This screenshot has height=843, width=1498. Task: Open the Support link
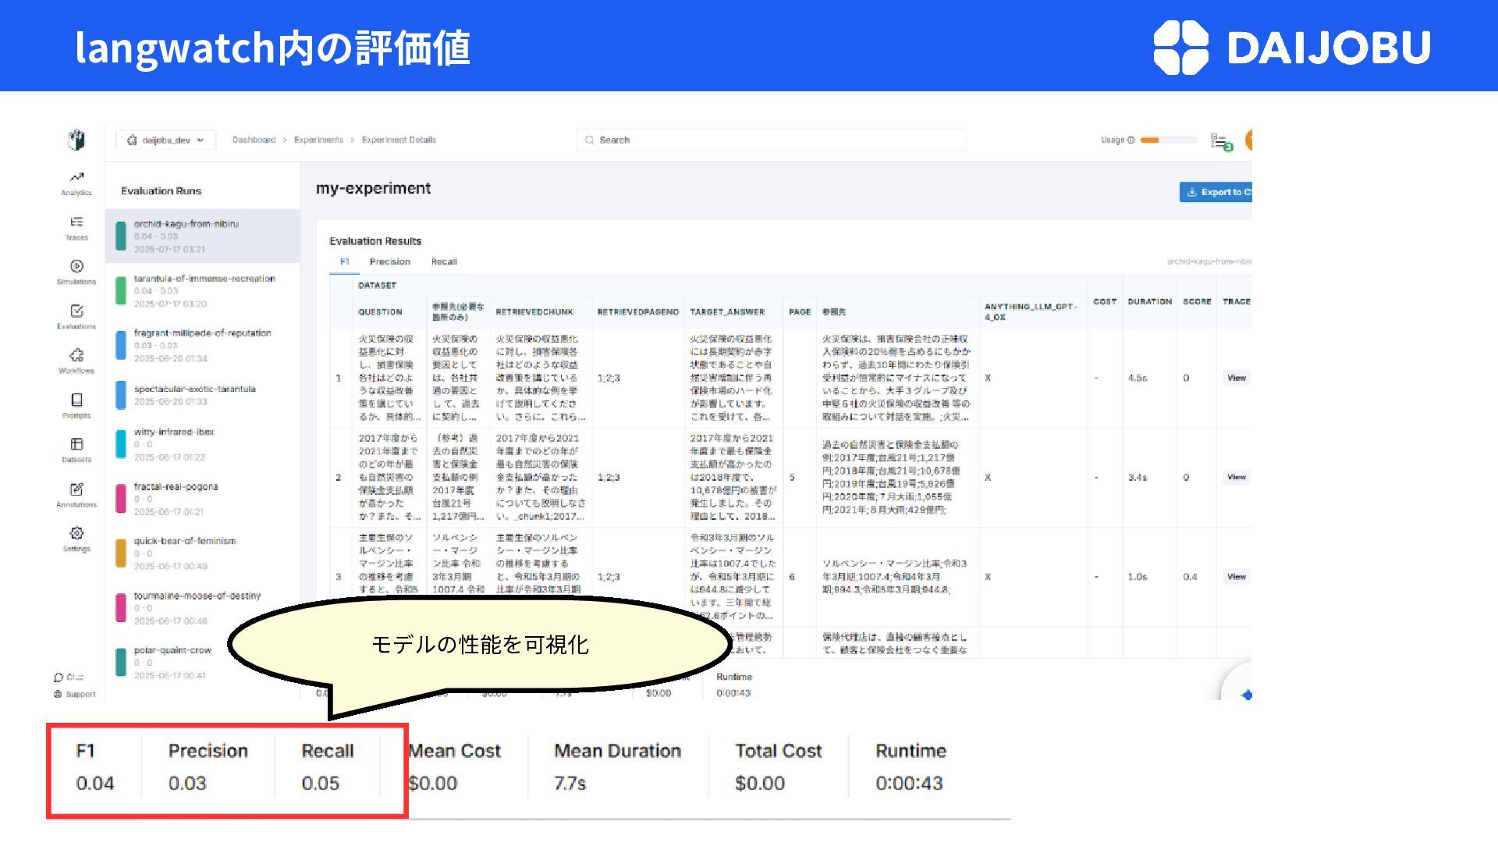(75, 694)
